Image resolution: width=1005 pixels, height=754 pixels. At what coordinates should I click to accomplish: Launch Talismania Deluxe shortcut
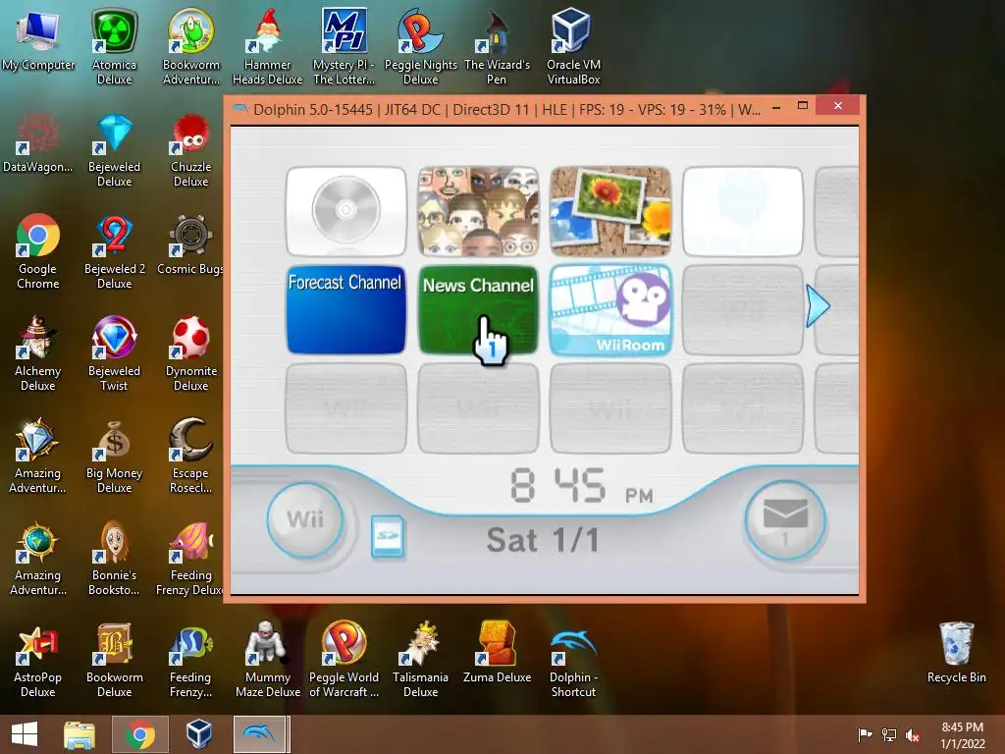[x=420, y=660]
